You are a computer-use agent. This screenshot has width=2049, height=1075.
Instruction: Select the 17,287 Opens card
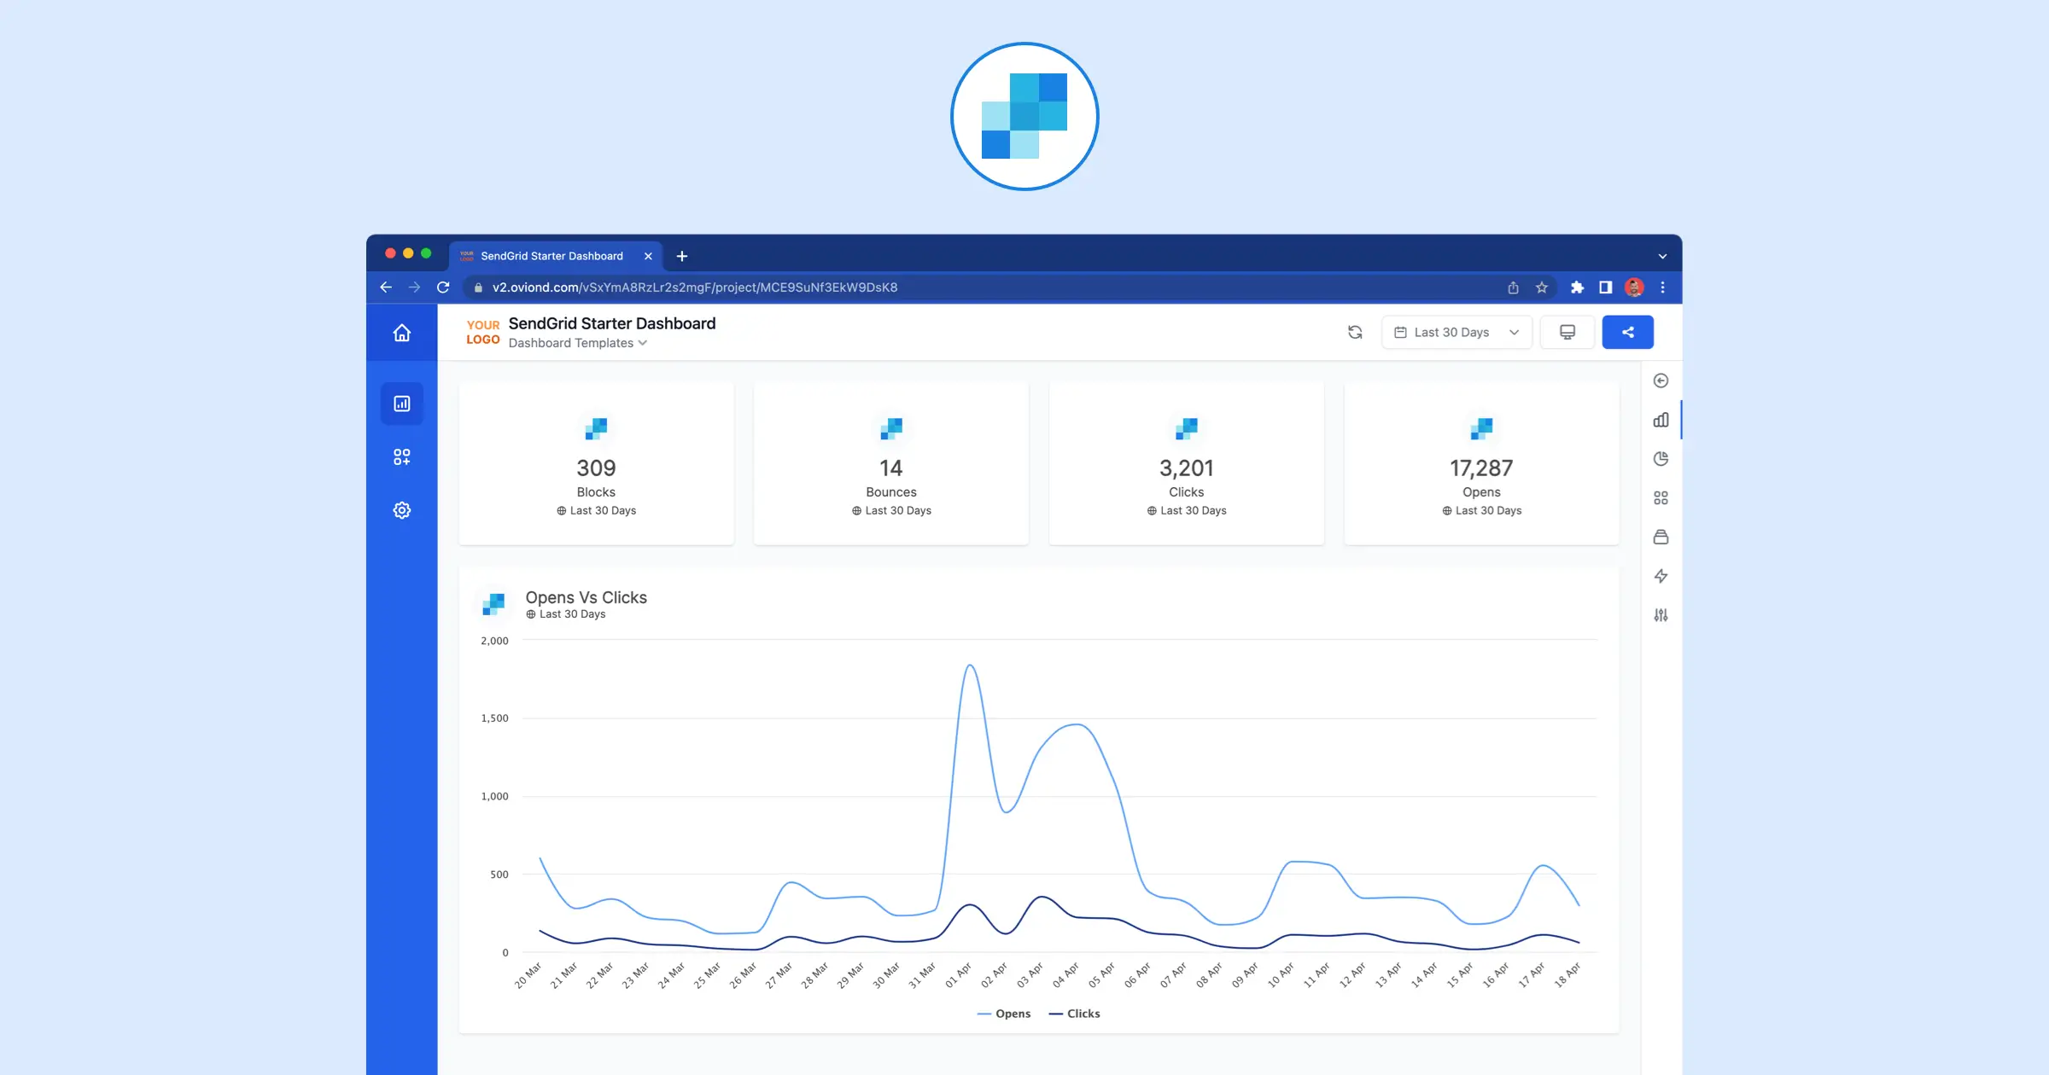pyautogui.click(x=1481, y=463)
